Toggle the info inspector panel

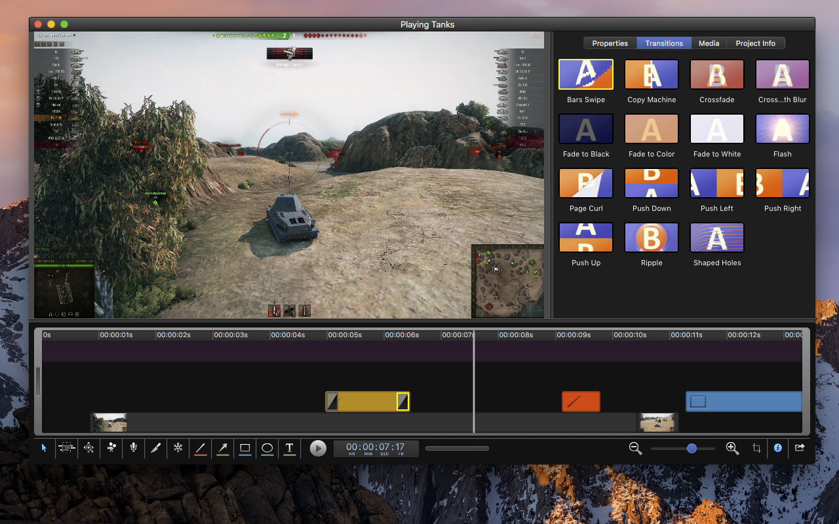(777, 448)
